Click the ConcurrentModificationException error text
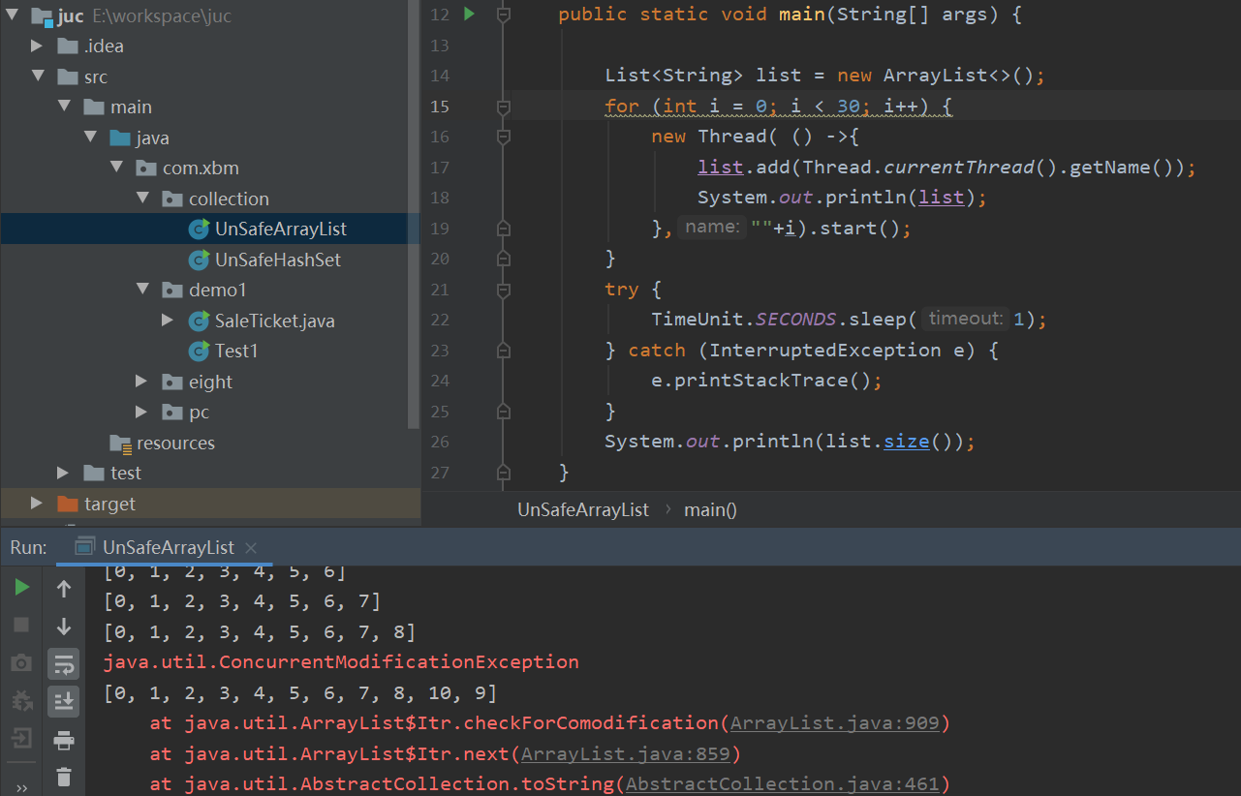 pos(341,662)
